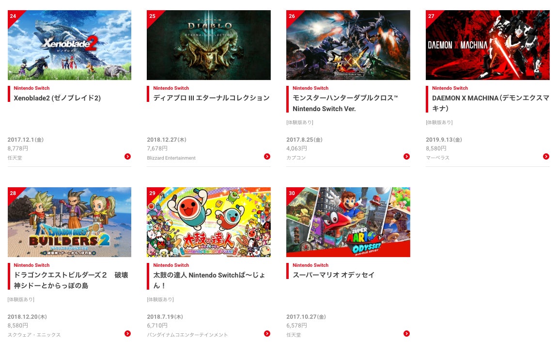Click the red arrow for Daemon X Machina

coord(546,156)
